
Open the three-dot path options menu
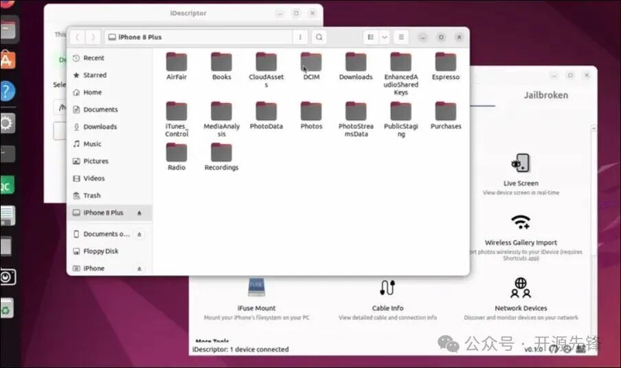coord(300,37)
